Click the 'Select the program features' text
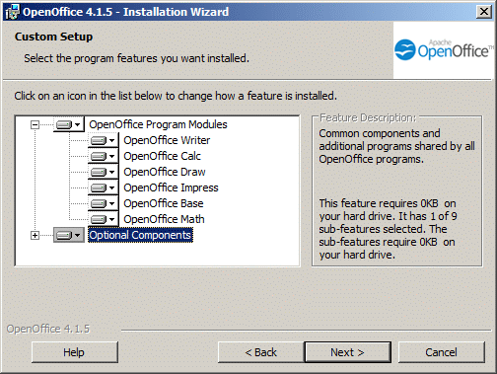The height and width of the screenshot is (374, 497). click(x=136, y=58)
